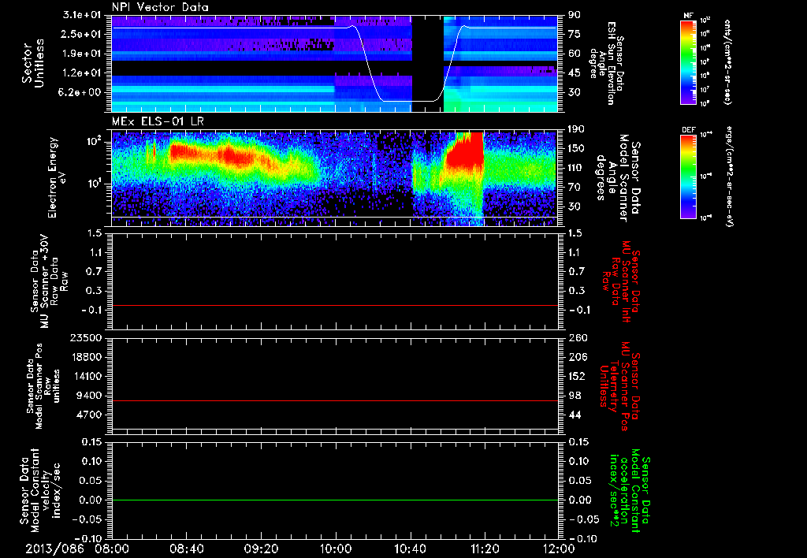Click the 10:00 time label
Image resolution: width=807 pixels, height=558 pixels.
336,549
